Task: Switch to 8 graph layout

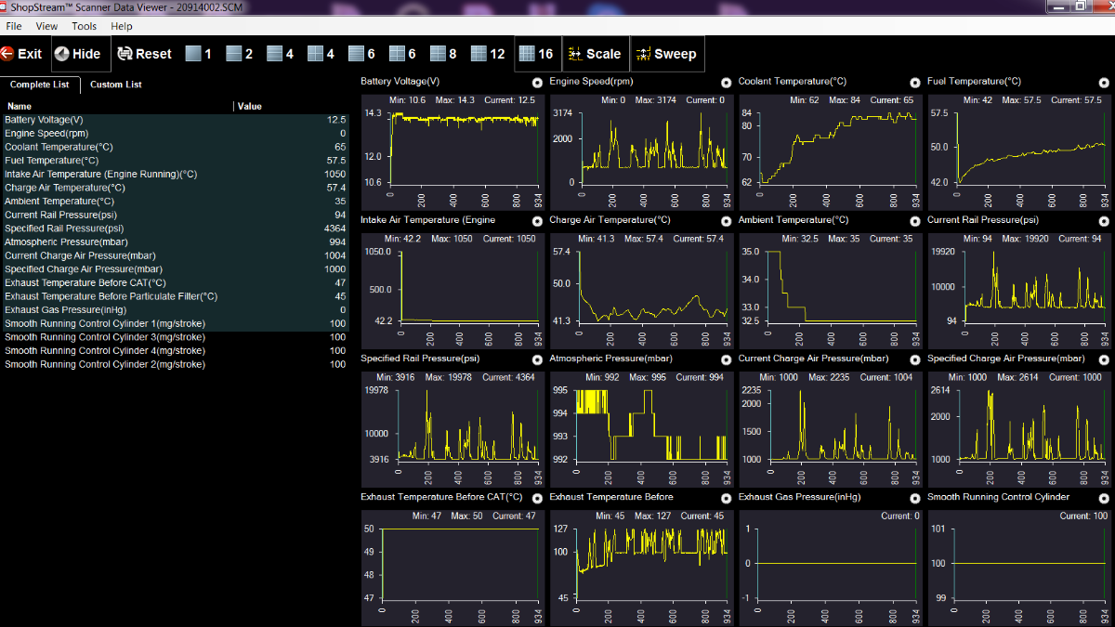Action: click(x=443, y=54)
